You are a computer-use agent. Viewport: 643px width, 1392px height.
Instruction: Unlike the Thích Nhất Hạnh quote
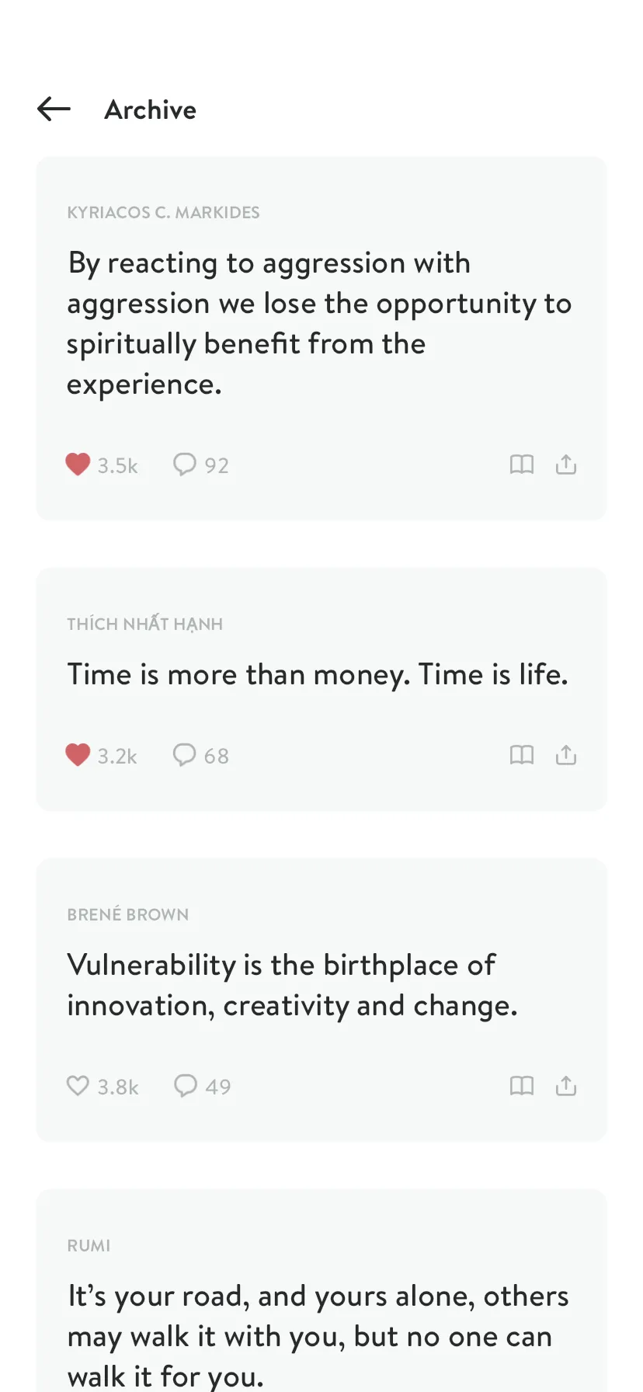[78, 755]
